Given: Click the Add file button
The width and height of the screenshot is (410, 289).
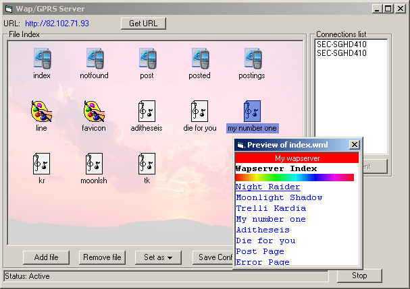Looking at the screenshot, I should [47, 257].
